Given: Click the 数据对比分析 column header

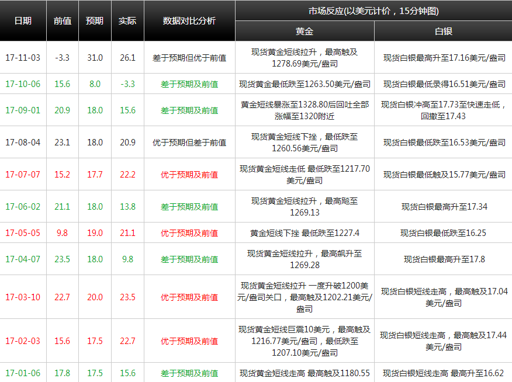Looking at the screenshot, I should click(x=189, y=20).
